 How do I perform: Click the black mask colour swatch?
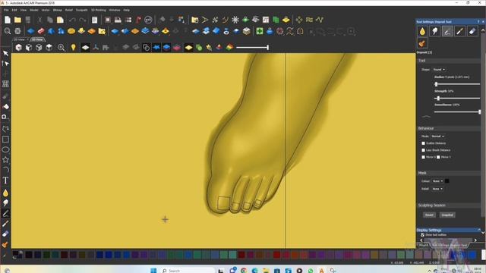pos(447,181)
